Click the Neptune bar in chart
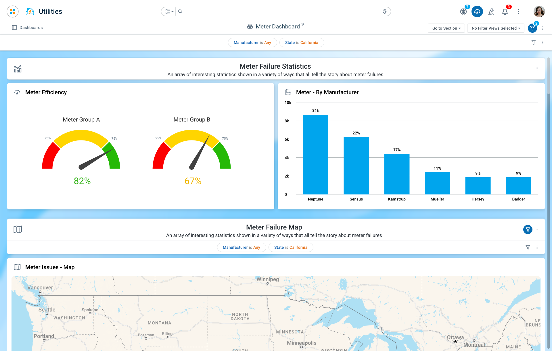 click(x=315, y=155)
